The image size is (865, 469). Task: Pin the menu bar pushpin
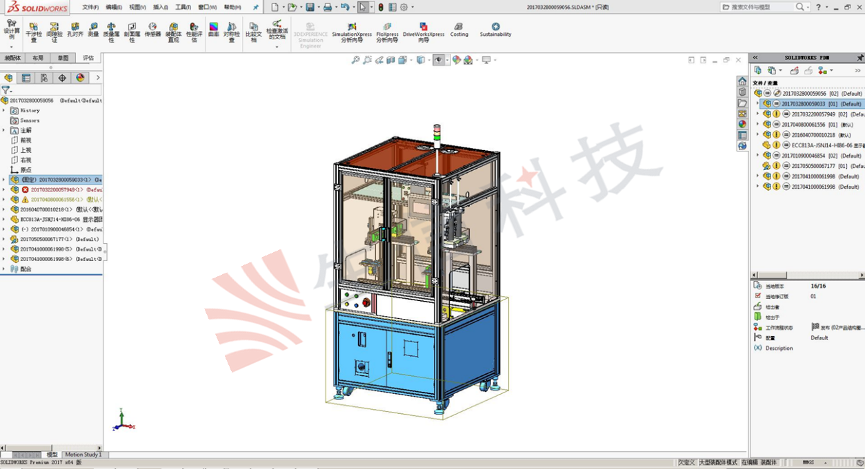click(x=255, y=7)
